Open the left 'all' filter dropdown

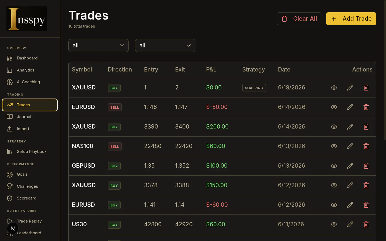click(x=98, y=46)
